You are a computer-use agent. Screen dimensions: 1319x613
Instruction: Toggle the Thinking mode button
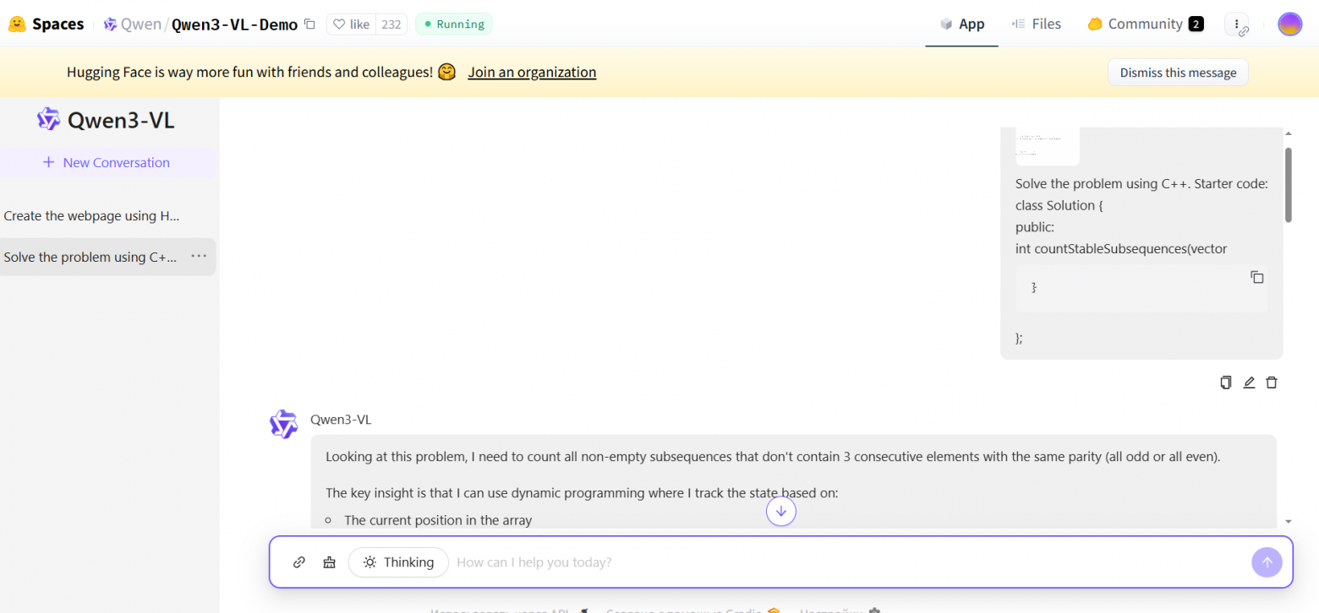[x=398, y=562]
